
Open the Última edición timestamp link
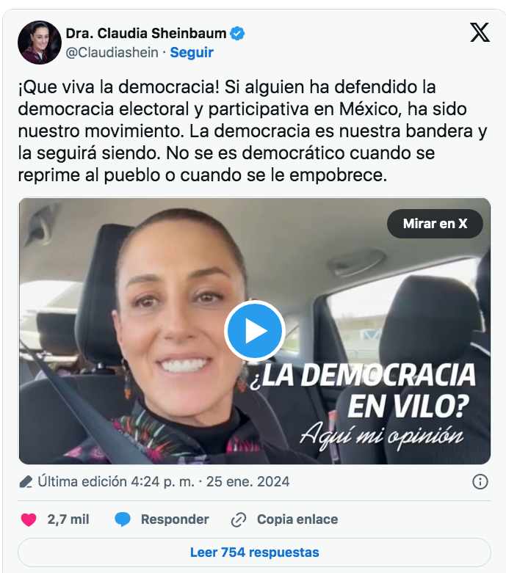[164, 481]
